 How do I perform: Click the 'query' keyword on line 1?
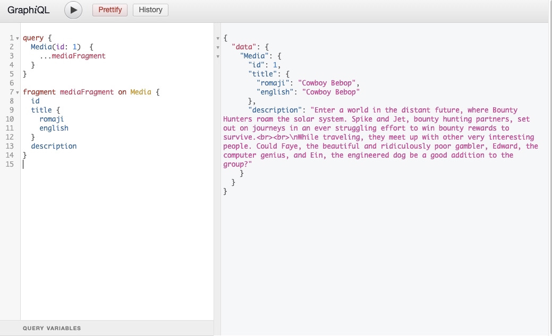click(33, 38)
